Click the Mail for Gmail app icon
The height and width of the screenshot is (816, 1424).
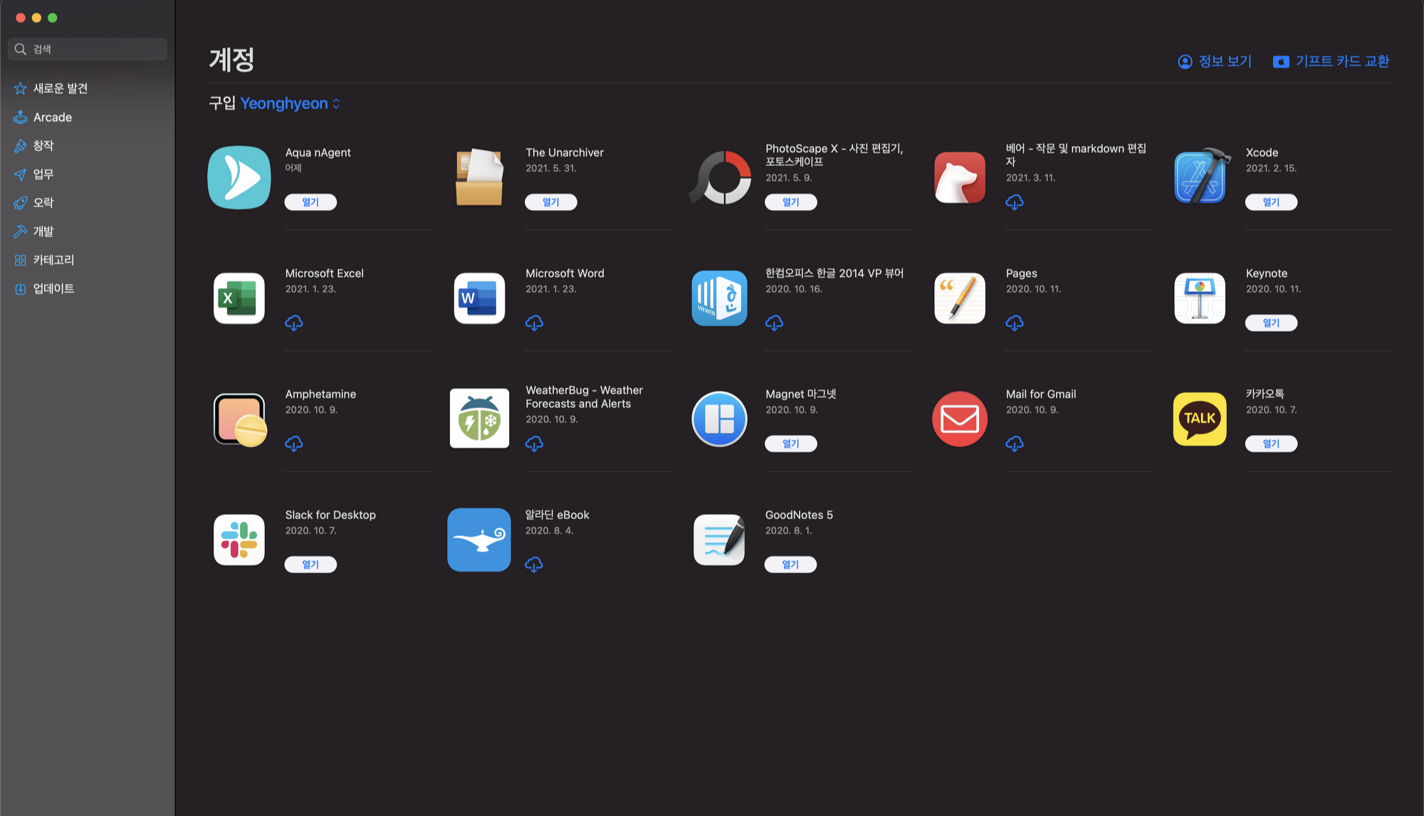(x=960, y=419)
